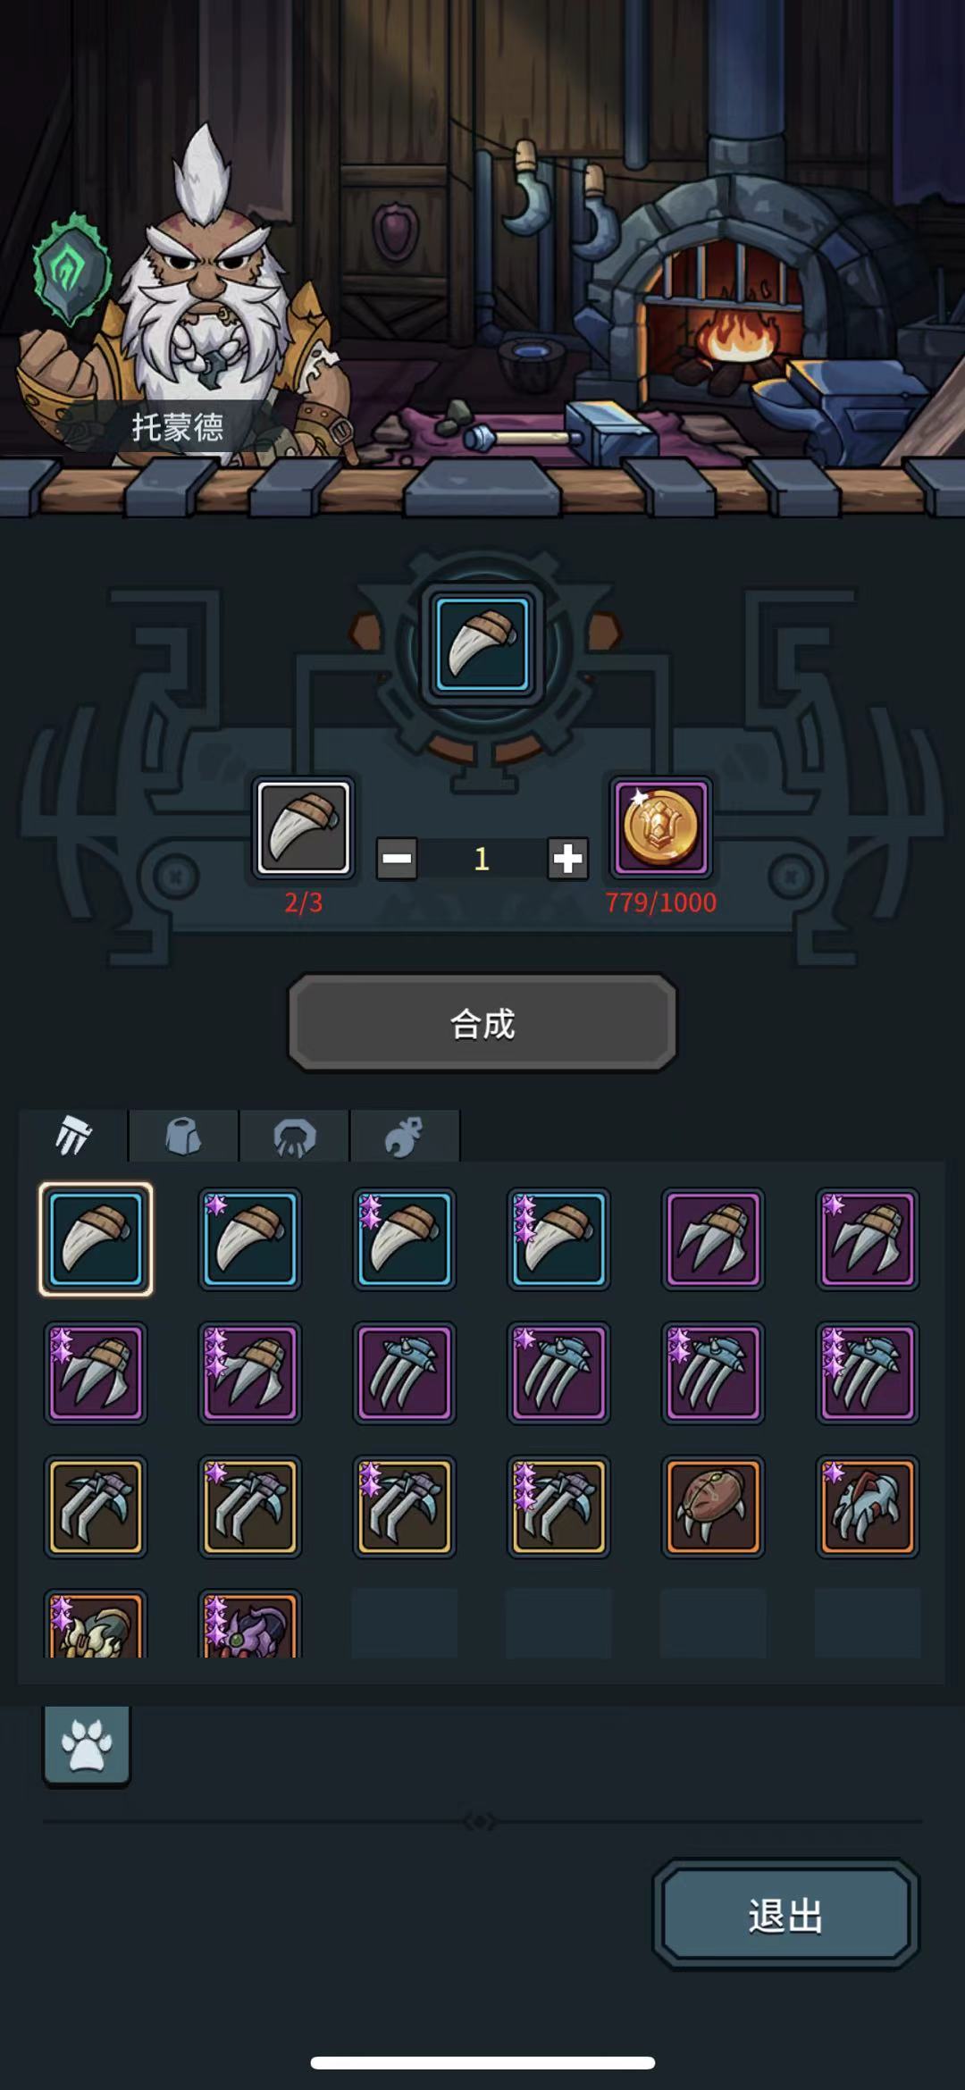Choose the orange-framed brown beetle shell item

(713, 1507)
